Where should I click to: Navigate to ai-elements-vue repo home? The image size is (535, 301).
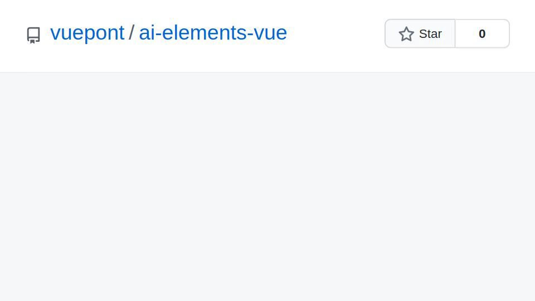pyautogui.click(x=213, y=33)
